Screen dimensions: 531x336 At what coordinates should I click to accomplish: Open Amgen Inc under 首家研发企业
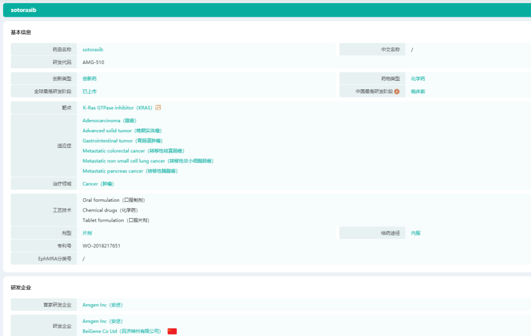[103, 305]
